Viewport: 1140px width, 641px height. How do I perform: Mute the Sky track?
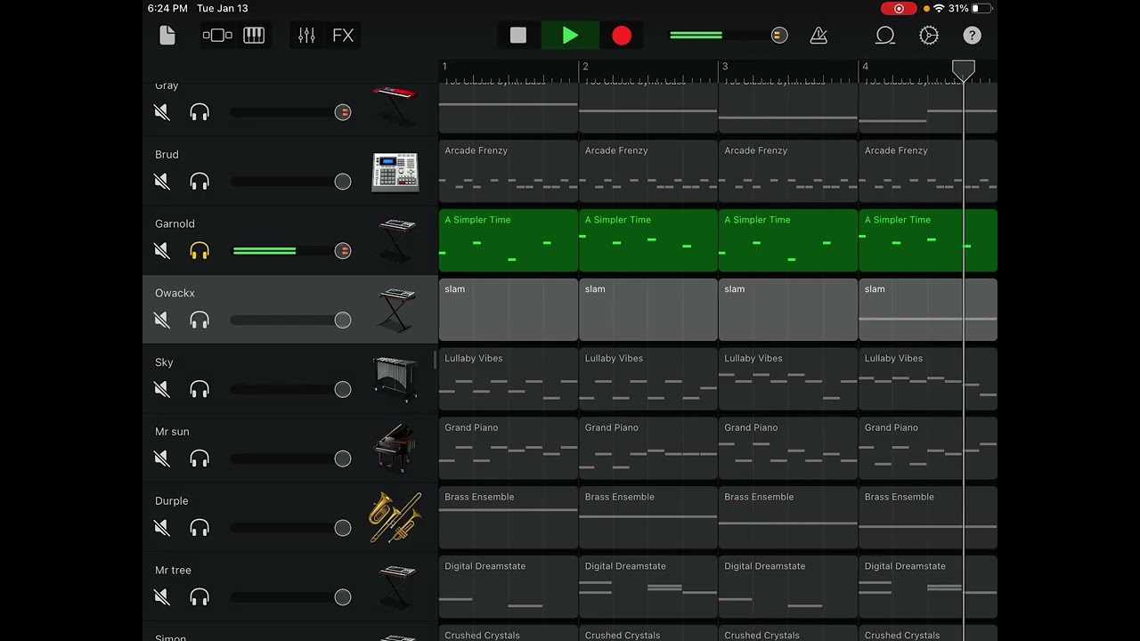(162, 390)
